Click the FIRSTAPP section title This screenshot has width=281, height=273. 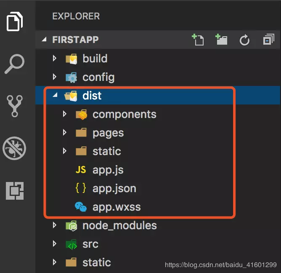pyautogui.click(x=75, y=40)
